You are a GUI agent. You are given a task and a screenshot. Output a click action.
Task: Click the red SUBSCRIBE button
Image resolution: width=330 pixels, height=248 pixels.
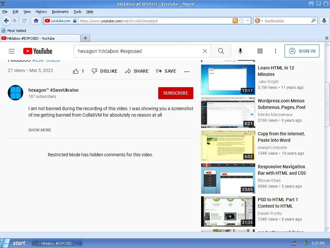point(176,93)
